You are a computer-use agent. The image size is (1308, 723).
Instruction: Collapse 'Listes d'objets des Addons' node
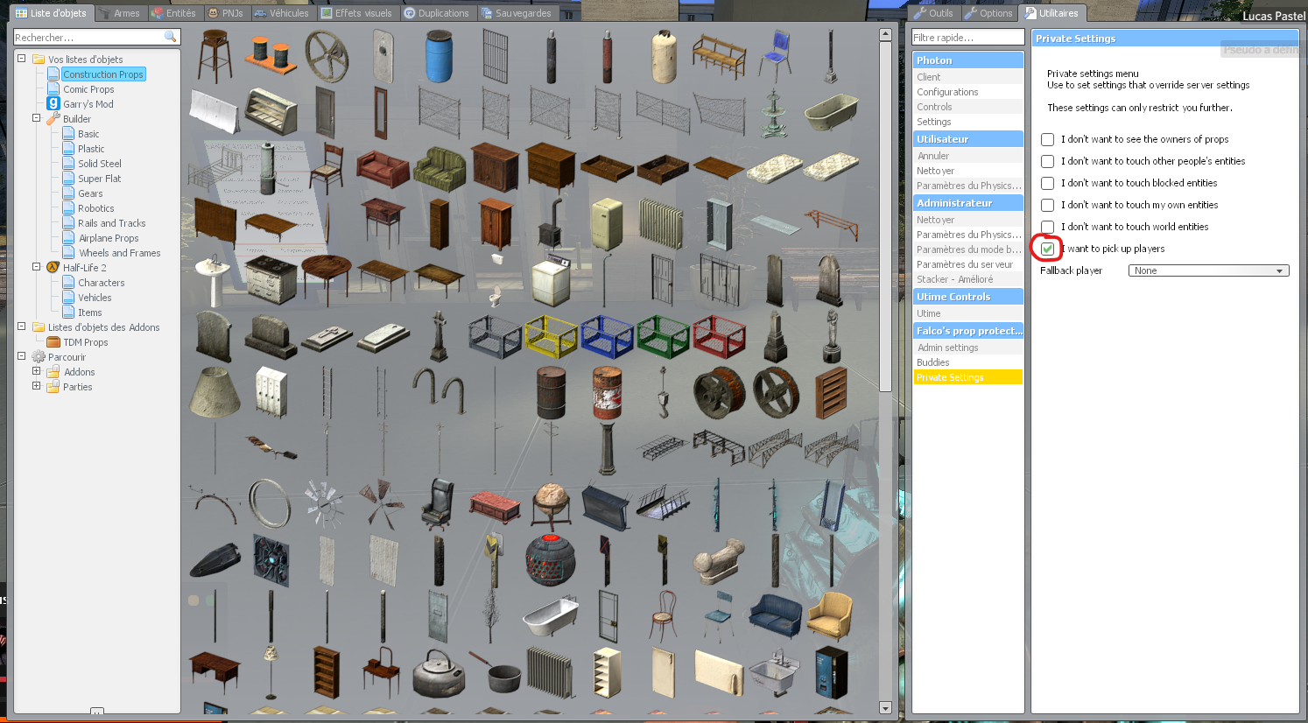tap(22, 326)
